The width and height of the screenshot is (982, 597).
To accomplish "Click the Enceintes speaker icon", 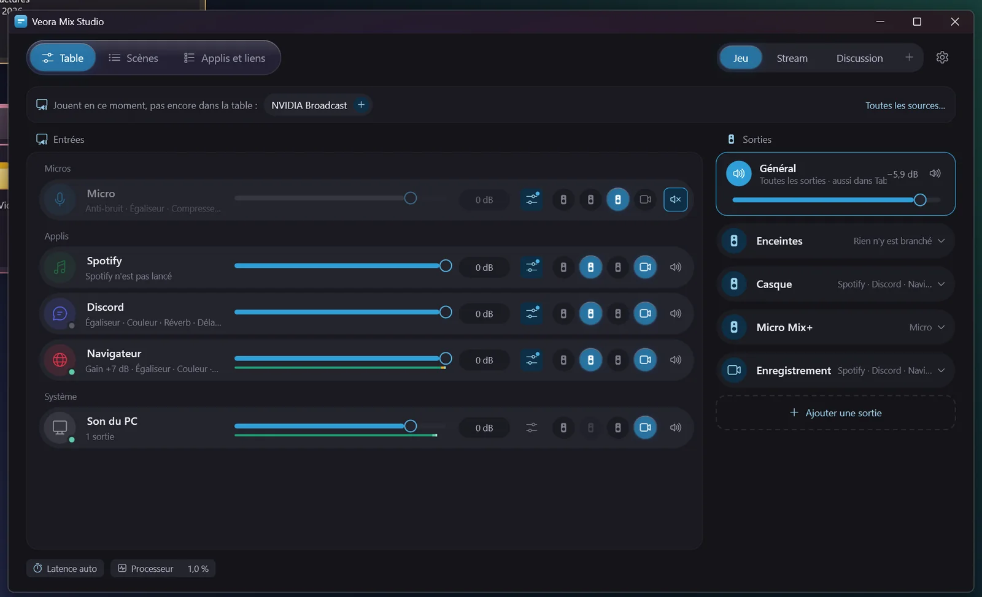I will point(733,241).
